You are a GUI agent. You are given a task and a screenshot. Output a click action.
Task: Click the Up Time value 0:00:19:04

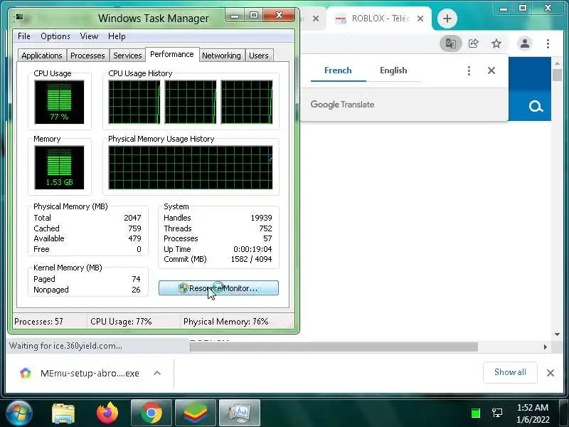(252, 249)
